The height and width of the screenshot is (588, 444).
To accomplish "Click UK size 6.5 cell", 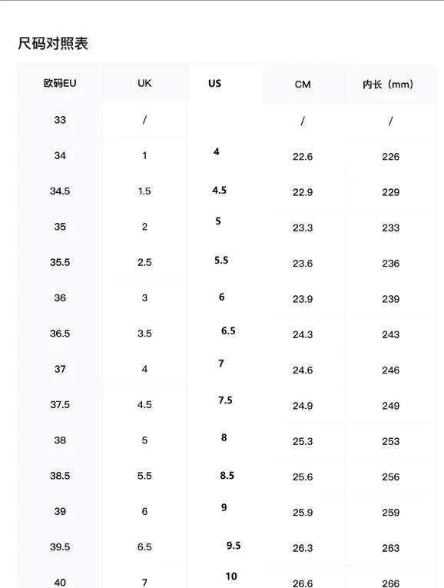I will (x=144, y=547).
